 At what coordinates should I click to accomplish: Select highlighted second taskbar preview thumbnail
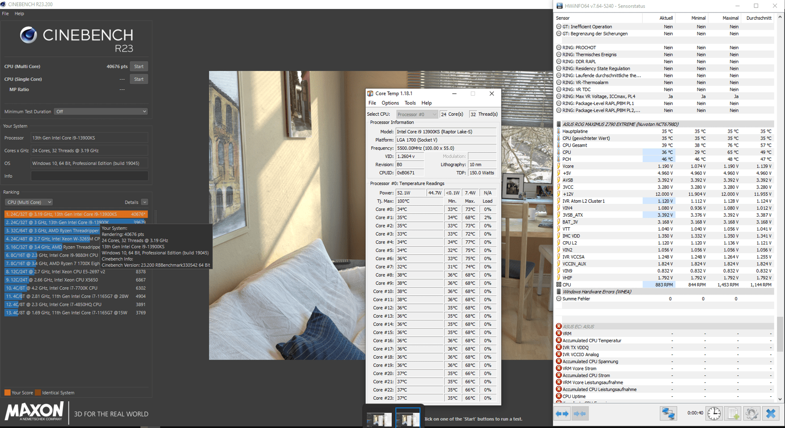[408, 419]
